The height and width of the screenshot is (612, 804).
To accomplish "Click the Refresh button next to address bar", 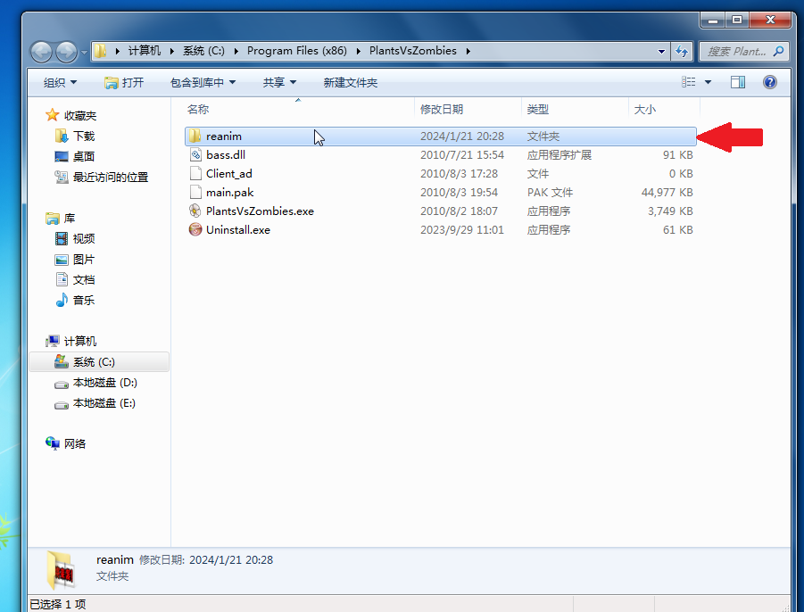I will [682, 51].
